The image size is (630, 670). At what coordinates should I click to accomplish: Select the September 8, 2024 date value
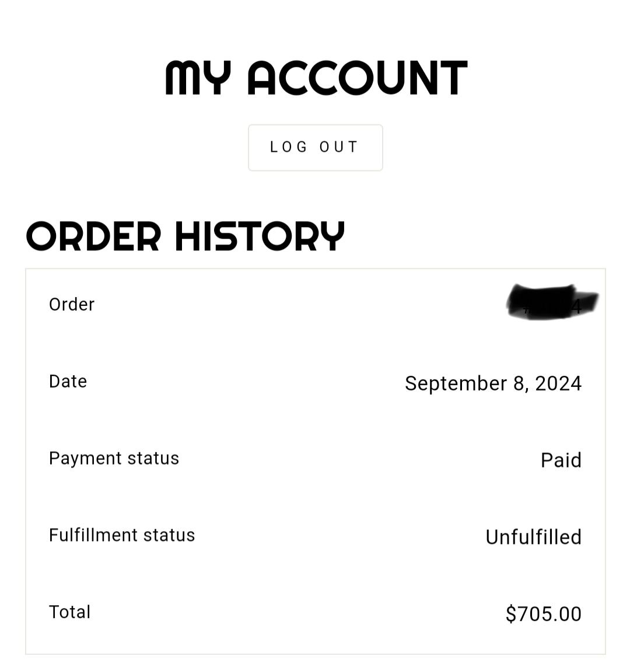pos(493,383)
